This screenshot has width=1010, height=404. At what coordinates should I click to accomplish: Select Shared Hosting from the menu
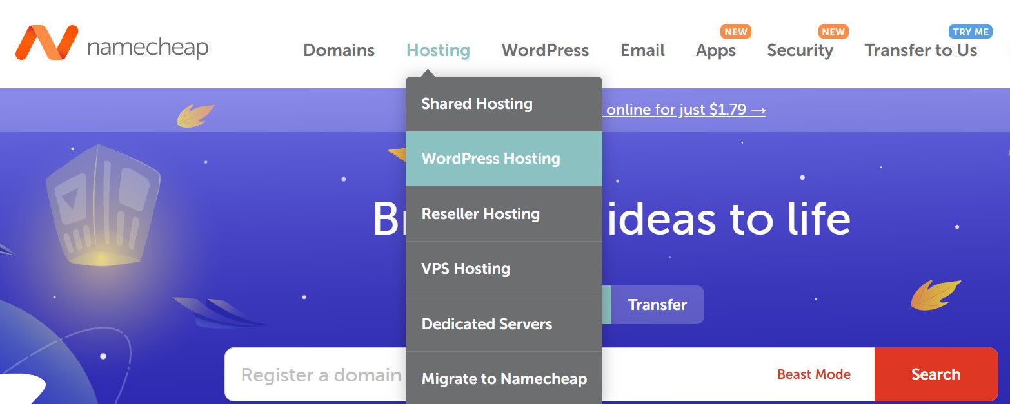[x=476, y=103]
